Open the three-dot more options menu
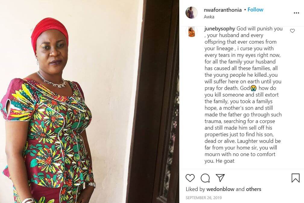The width and height of the screenshot is (304, 203). (296, 13)
